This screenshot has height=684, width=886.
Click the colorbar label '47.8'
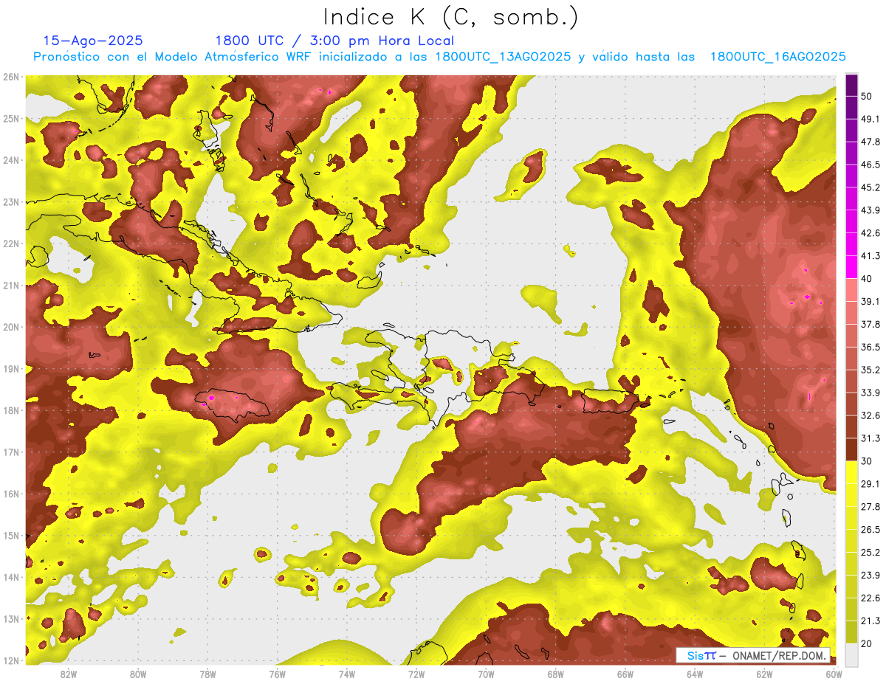870,142
